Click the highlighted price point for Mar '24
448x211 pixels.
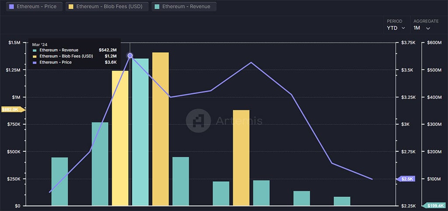pos(130,55)
